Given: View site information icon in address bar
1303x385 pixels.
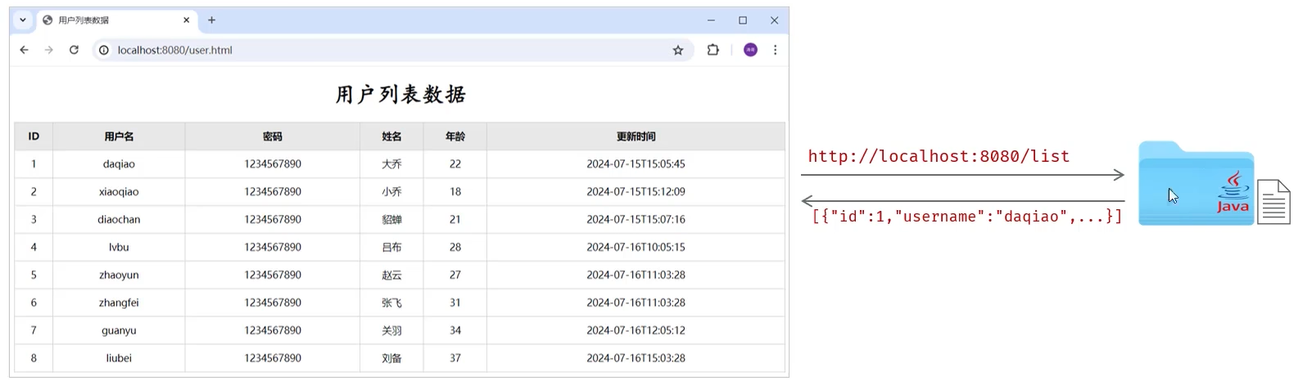Looking at the screenshot, I should 104,50.
